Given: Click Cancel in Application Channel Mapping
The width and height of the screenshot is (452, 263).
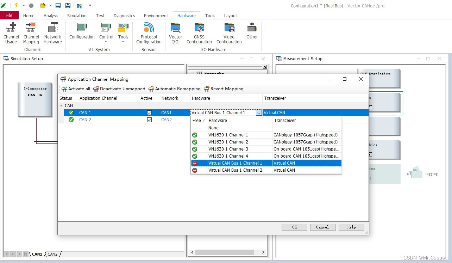Looking at the screenshot, I should point(322,227).
